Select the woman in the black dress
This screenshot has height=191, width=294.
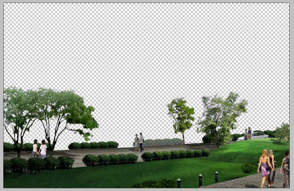tap(272, 166)
